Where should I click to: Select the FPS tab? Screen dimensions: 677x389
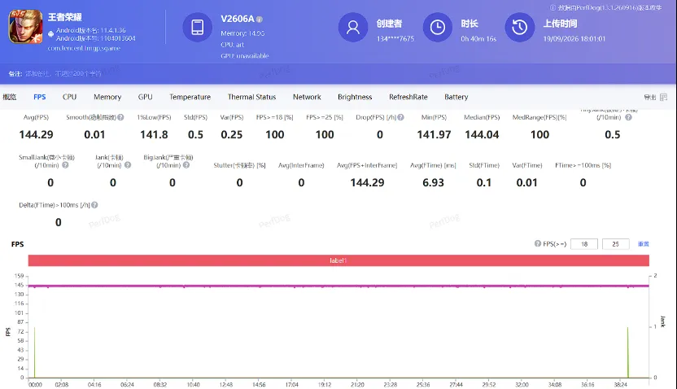click(40, 97)
